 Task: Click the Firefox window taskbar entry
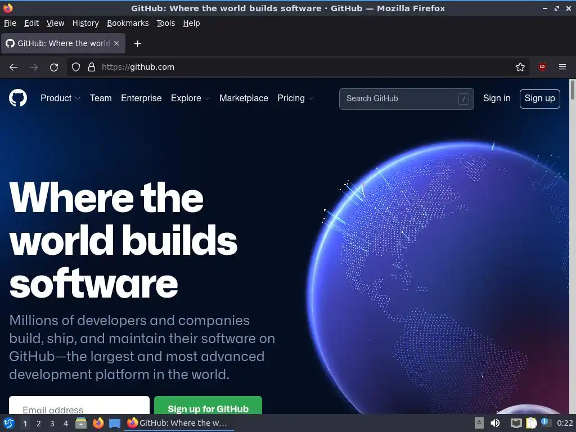178,423
